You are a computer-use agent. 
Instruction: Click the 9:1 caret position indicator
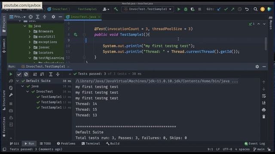pos(210,149)
